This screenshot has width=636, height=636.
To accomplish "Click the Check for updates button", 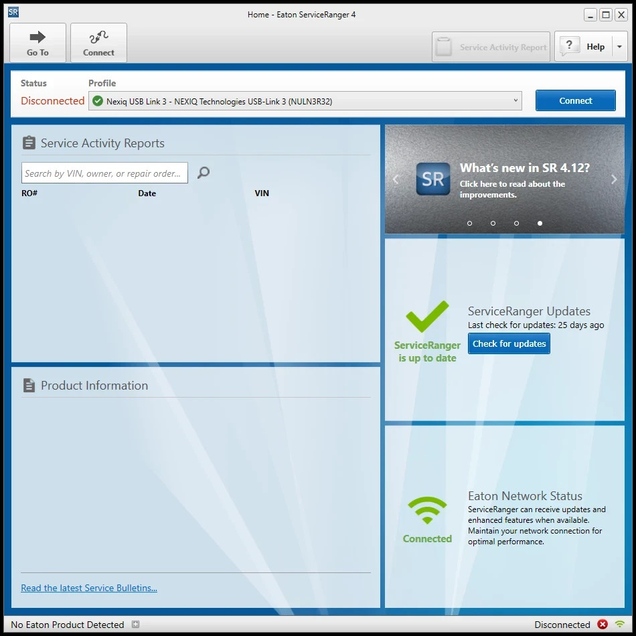I will (x=509, y=343).
